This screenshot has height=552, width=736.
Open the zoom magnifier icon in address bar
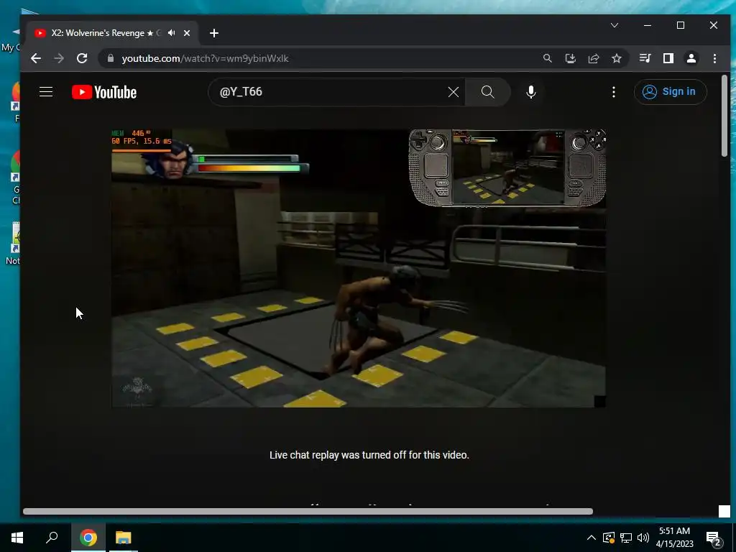(x=547, y=58)
